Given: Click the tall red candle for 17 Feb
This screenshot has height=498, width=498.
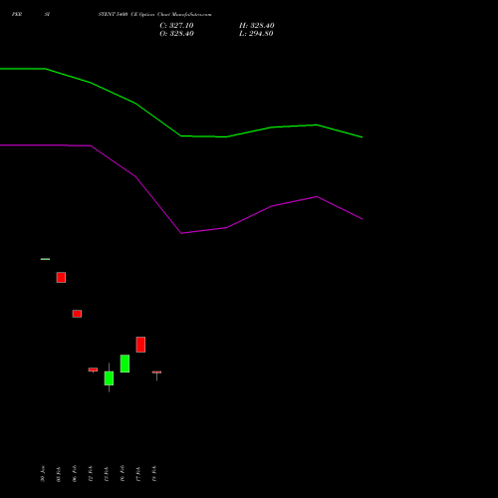Looking at the screenshot, I should [x=140, y=345].
